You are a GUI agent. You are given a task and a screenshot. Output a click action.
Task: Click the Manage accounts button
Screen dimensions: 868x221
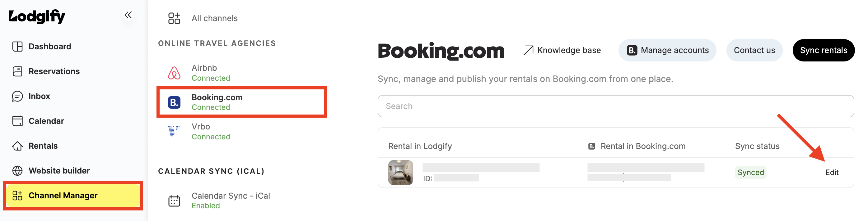pyautogui.click(x=667, y=51)
